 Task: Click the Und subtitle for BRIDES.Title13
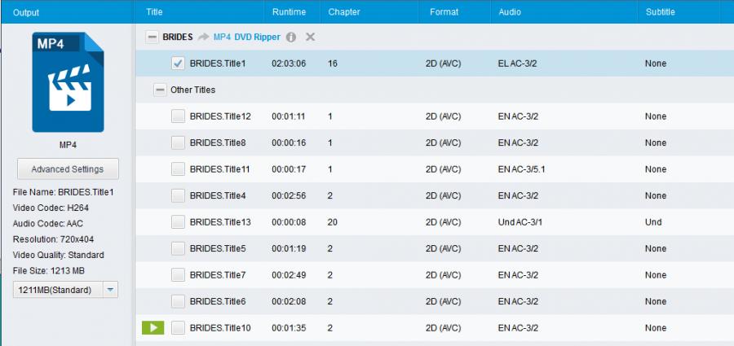653,222
